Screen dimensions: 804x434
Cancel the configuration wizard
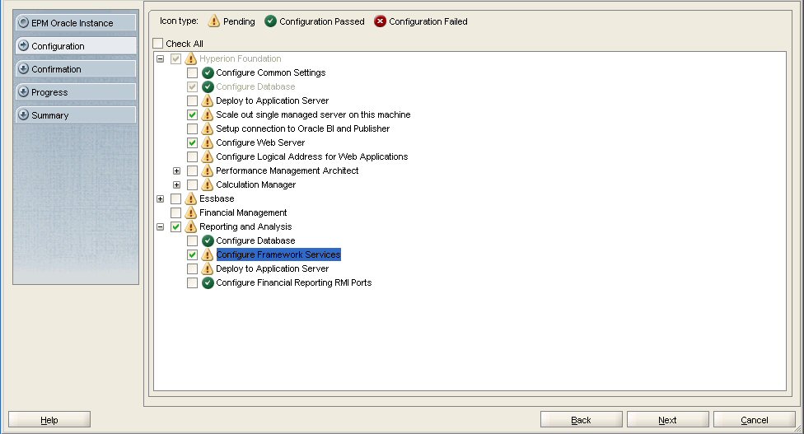(755, 420)
